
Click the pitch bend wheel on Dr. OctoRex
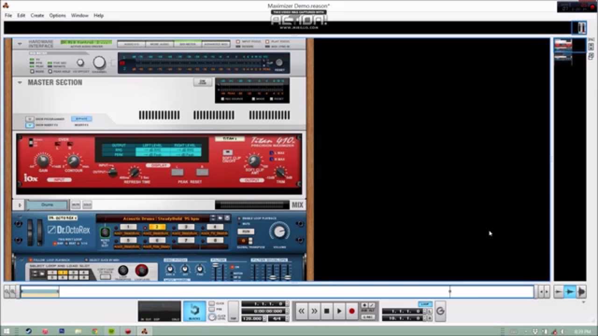(30, 231)
